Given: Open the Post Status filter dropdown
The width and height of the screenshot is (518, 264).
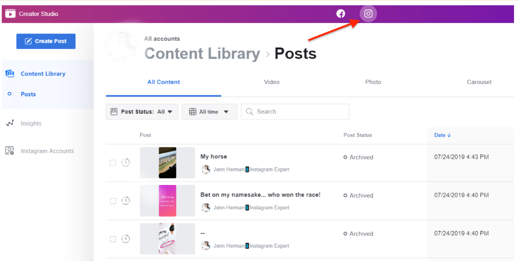Looking at the screenshot, I should click(x=142, y=112).
